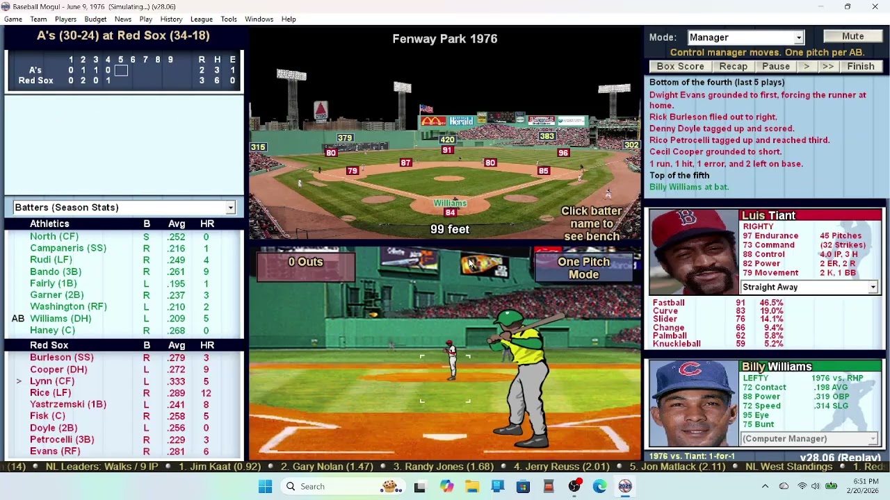Select Williams (DH) in lineup
The width and height of the screenshot is (890, 500).
coord(60,319)
